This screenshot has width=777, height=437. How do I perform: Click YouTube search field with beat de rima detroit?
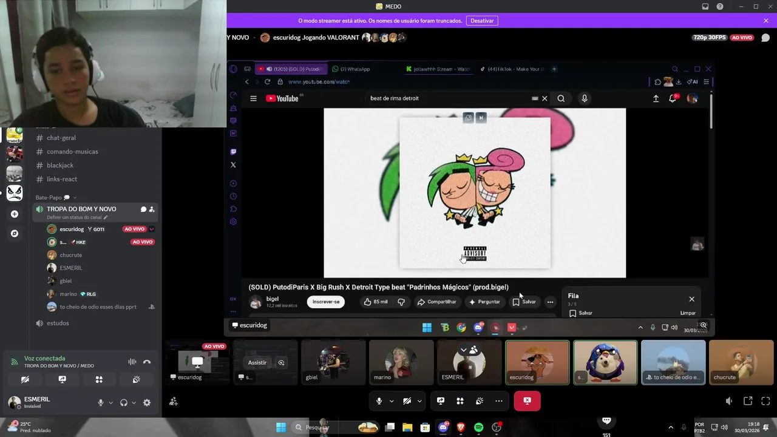pos(449,98)
